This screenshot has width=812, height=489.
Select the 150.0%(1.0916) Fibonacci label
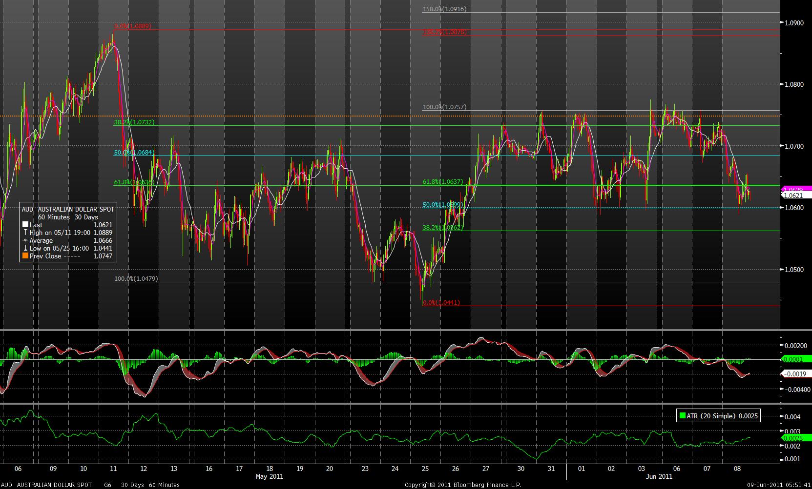coord(444,9)
